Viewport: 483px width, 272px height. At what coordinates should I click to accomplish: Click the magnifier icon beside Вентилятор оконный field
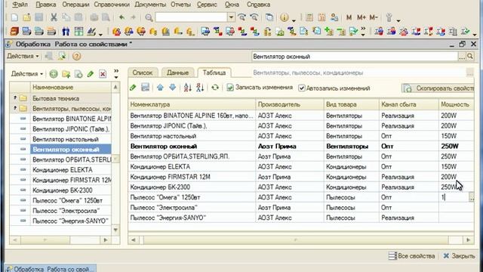coord(469,57)
